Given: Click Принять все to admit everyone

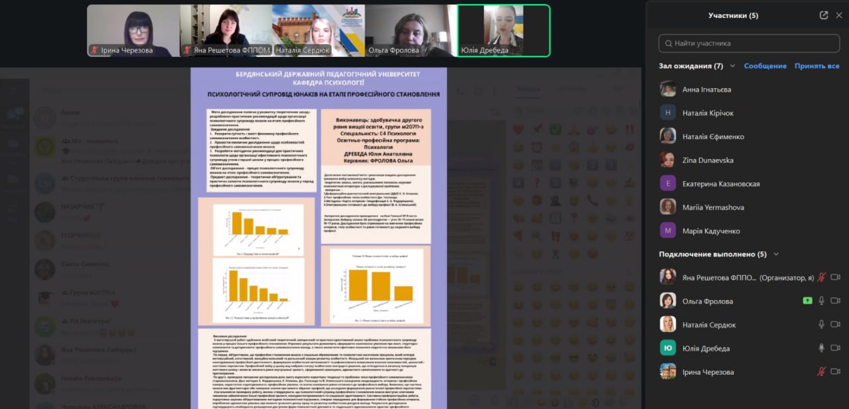Looking at the screenshot, I should [816, 66].
